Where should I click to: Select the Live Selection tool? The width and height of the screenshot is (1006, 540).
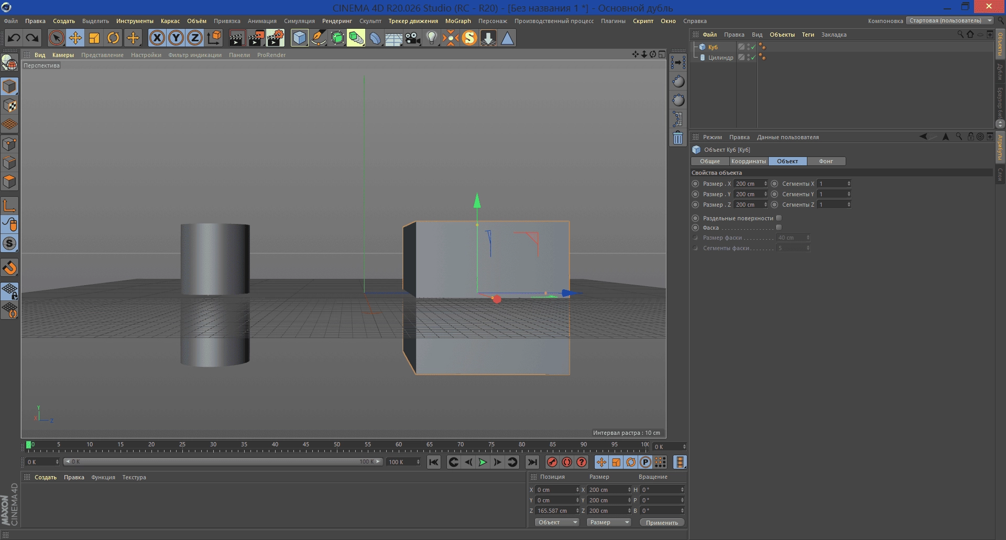coord(57,38)
